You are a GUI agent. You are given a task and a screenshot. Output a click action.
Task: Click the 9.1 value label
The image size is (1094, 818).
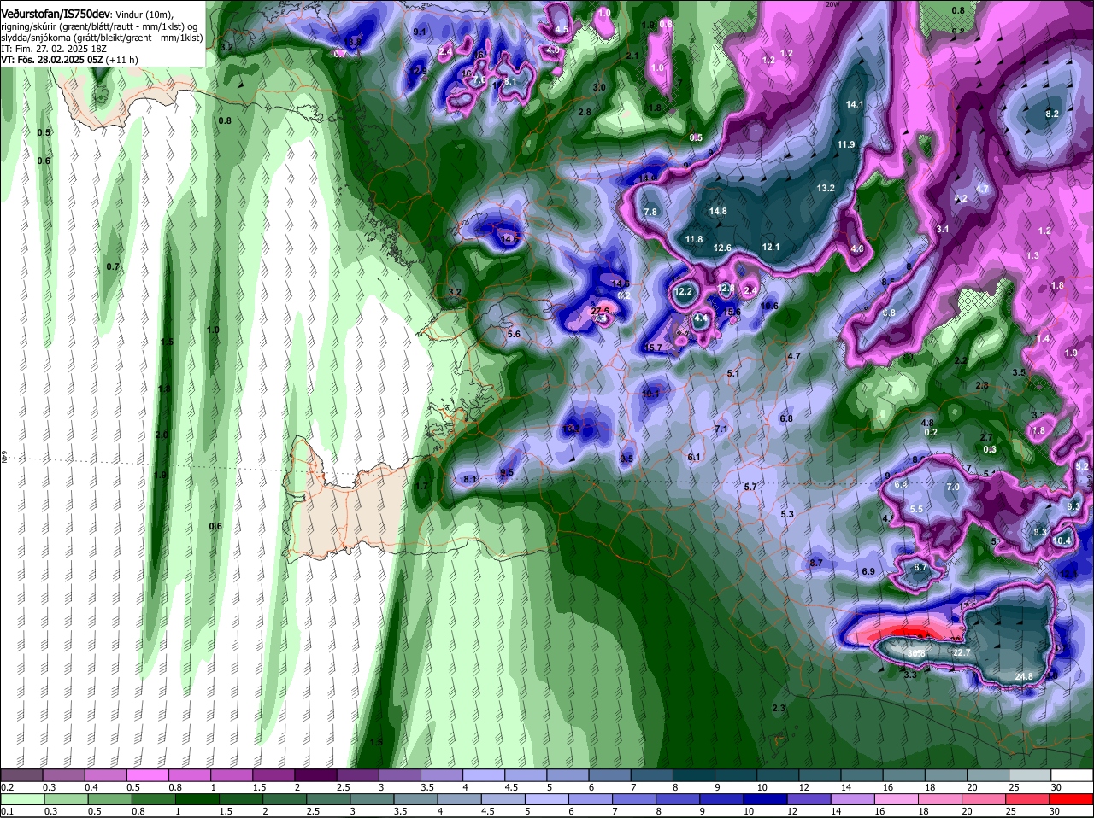click(420, 32)
